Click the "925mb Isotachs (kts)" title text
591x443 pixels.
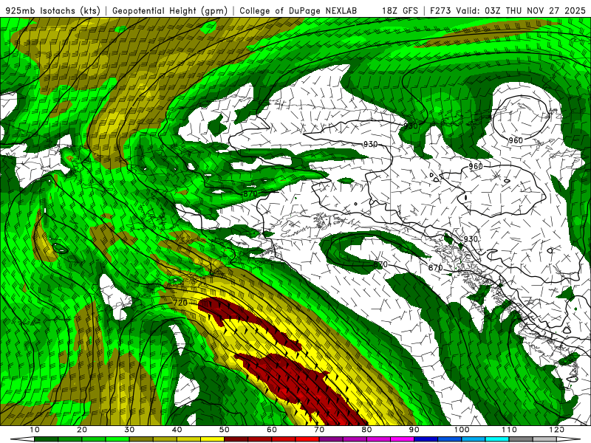pyautogui.click(x=53, y=10)
